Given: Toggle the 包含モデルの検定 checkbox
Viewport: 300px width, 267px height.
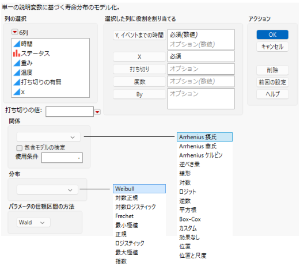Looking at the screenshot, I should pyautogui.click(x=19, y=148).
